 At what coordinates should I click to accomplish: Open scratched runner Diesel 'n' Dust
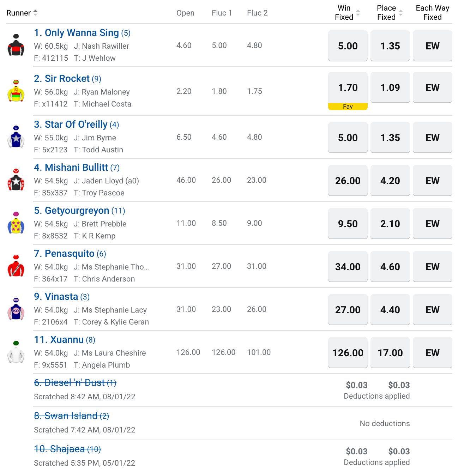[75, 383]
